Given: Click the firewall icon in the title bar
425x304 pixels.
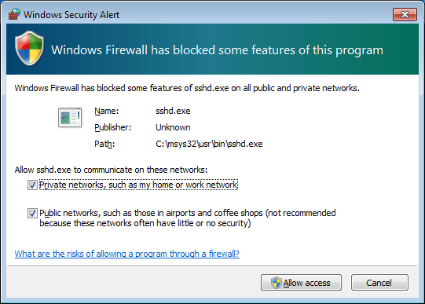Looking at the screenshot, I should pyautogui.click(x=14, y=14).
